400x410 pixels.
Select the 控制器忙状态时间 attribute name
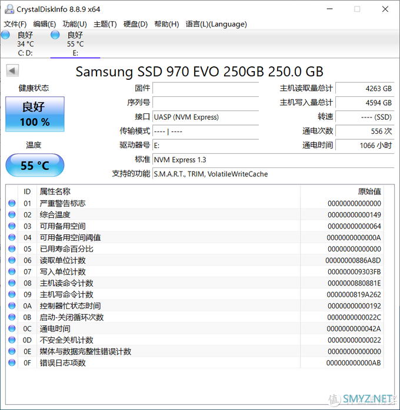(x=70, y=305)
